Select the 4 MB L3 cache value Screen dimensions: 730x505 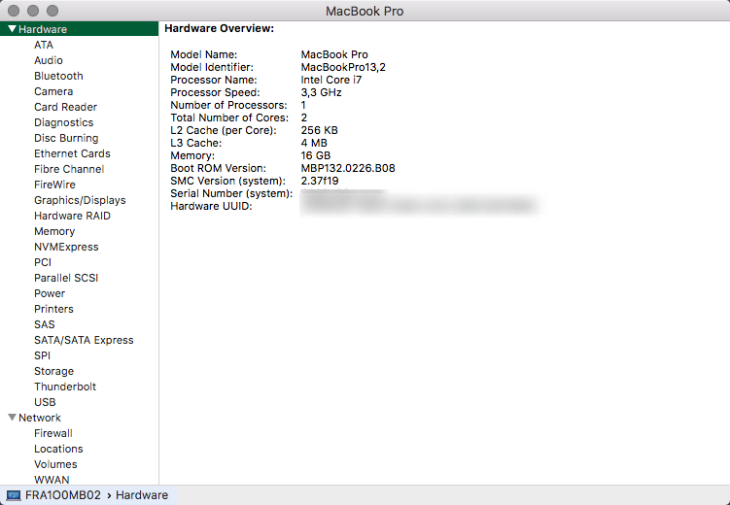[314, 143]
